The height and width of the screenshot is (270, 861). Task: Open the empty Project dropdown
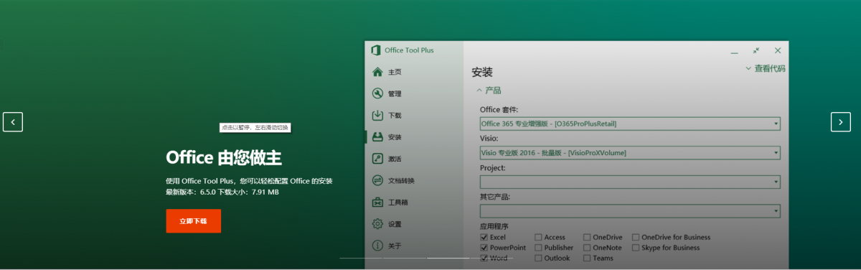pyautogui.click(x=630, y=182)
